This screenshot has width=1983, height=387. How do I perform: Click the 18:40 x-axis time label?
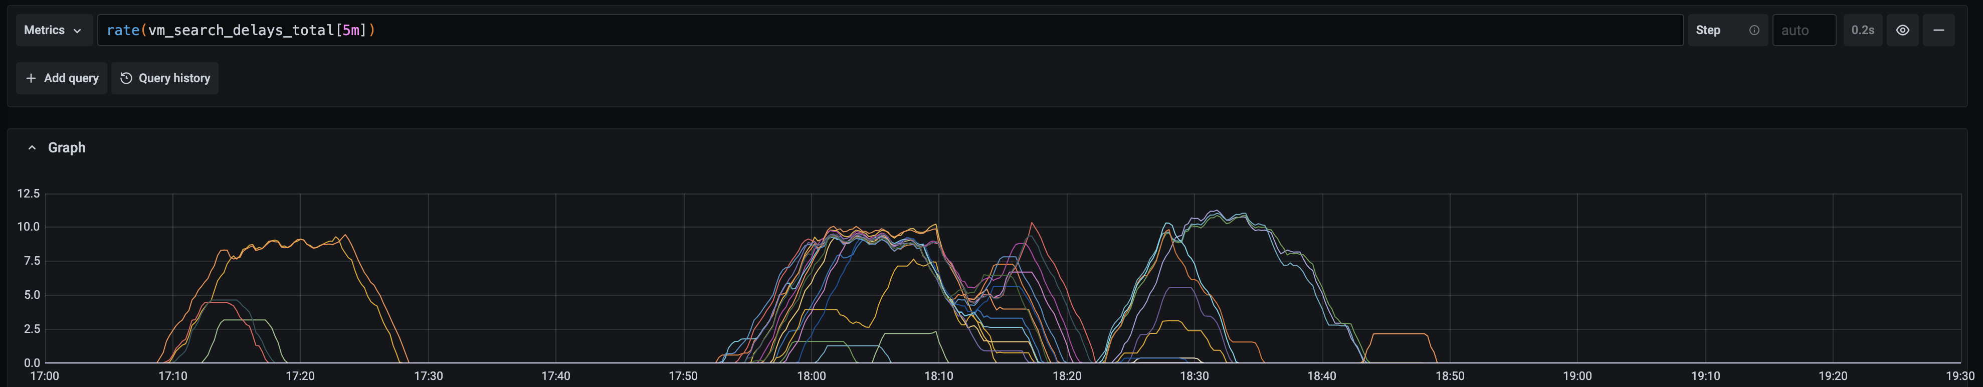click(x=1322, y=376)
